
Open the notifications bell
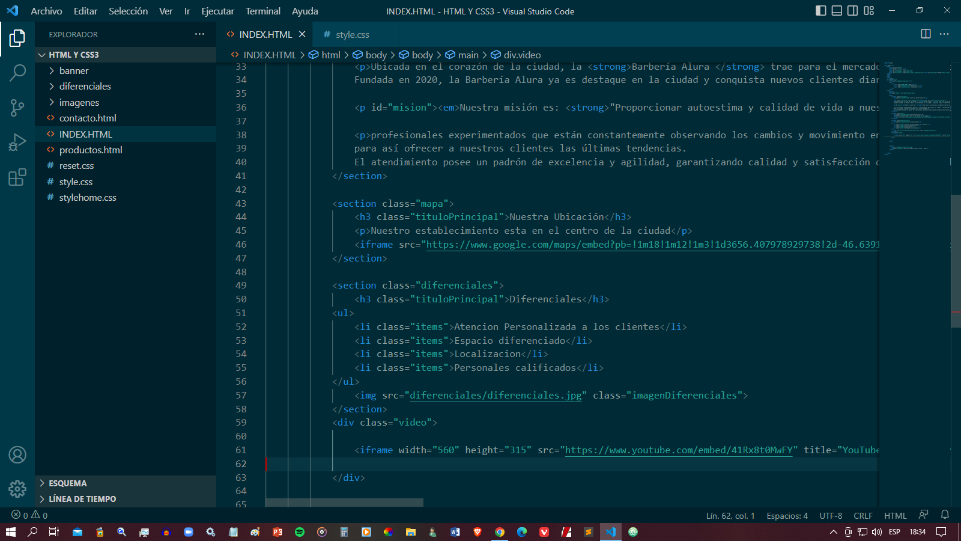tap(945, 515)
